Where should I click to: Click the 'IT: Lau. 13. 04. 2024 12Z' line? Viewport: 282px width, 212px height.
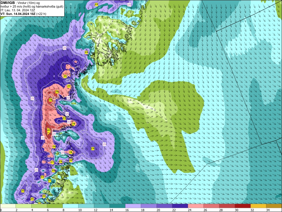point(18,10)
